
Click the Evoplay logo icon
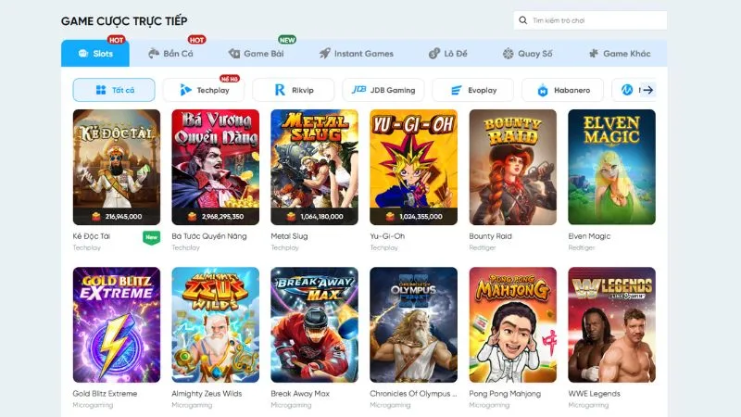(x=456, y=90)
